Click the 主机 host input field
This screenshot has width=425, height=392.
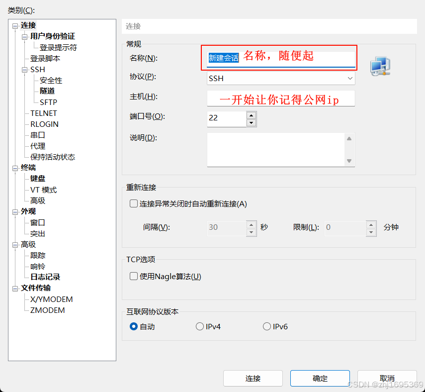tap(281, 98)
